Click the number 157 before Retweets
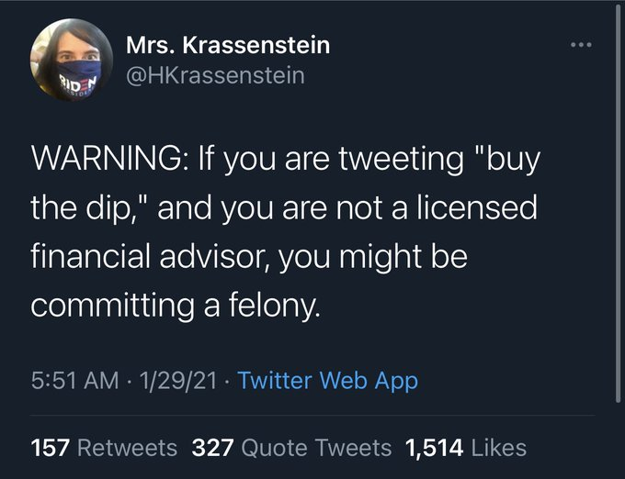 pos(51,448)
